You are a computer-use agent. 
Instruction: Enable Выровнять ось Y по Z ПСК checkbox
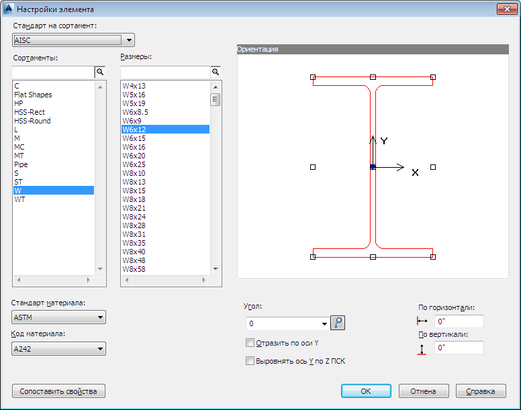250,360
